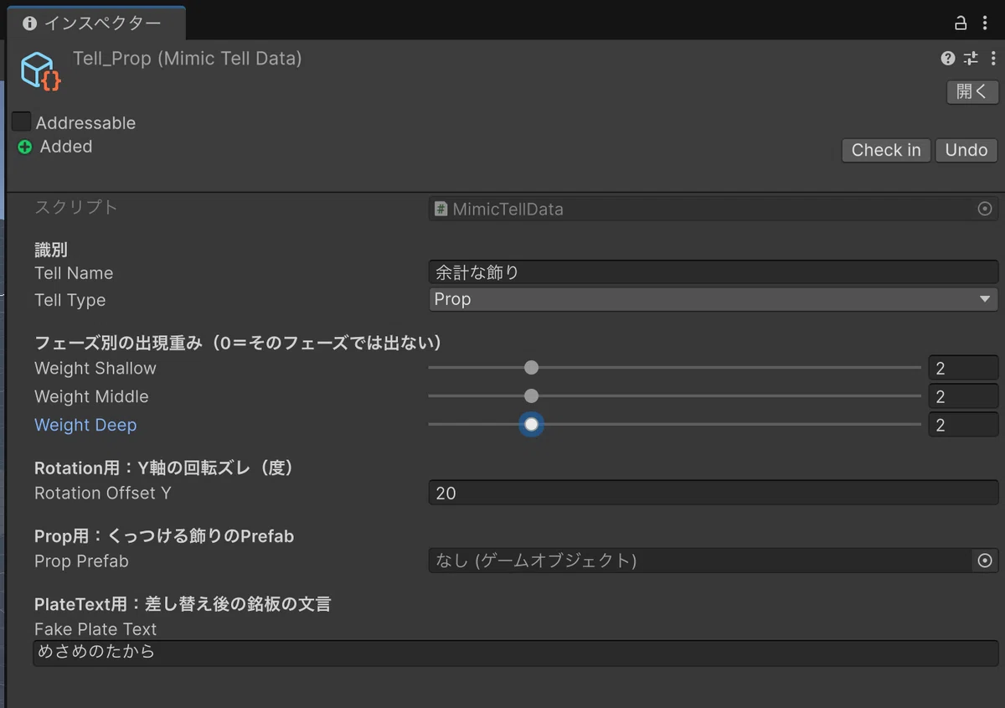Screen dimensions: 1005x708
Task: Click the Tell Type label
Action: click(x=70, y=300)
